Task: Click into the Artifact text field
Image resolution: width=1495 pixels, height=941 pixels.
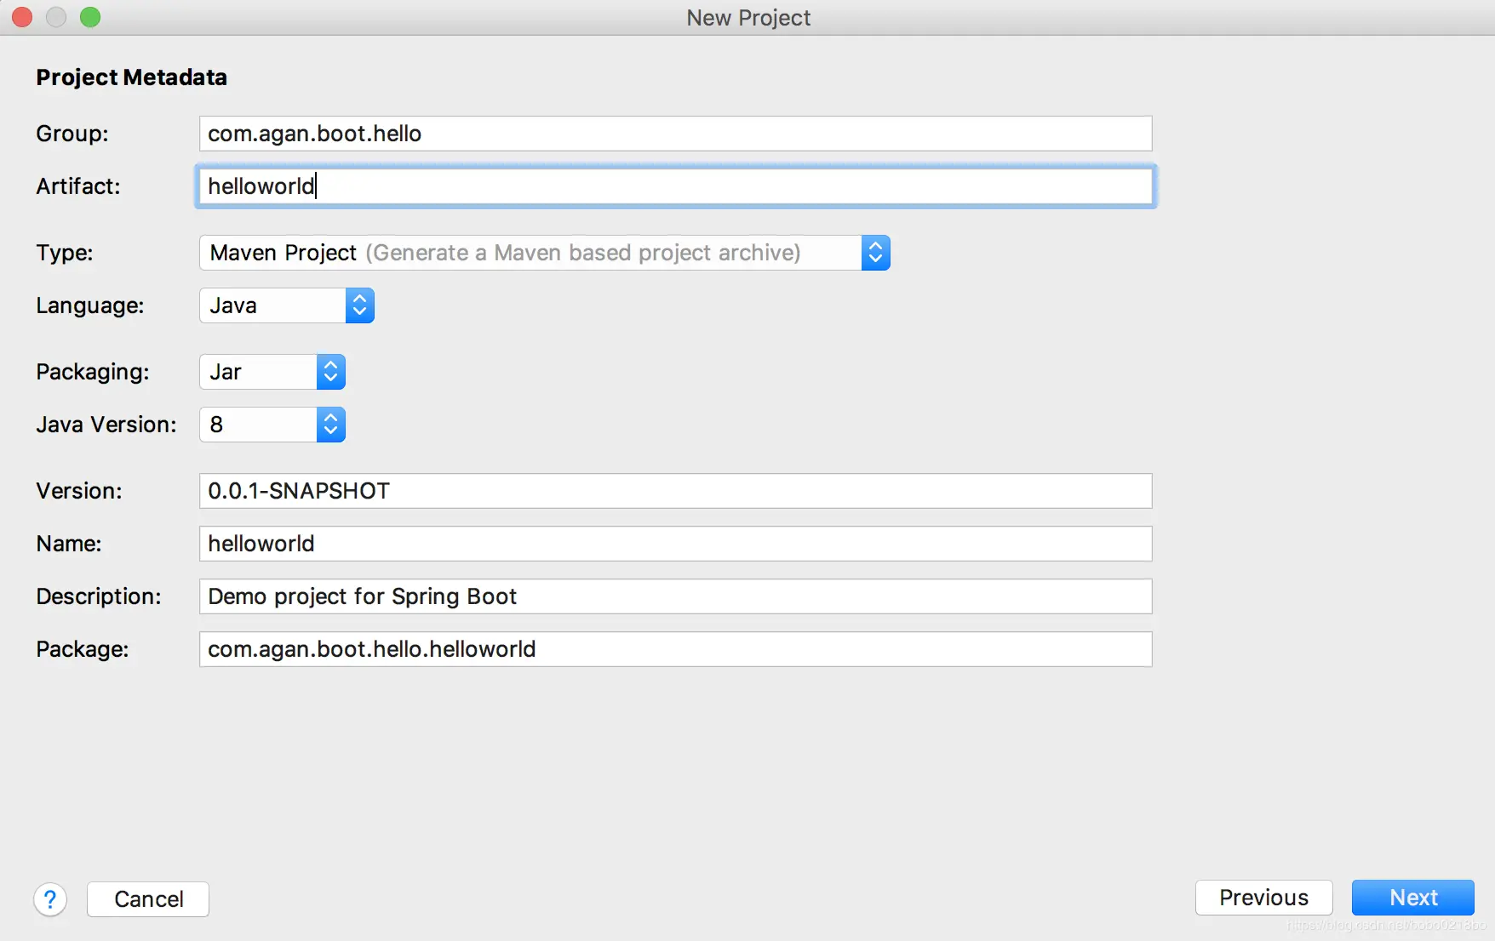Action: pos(675,186)
